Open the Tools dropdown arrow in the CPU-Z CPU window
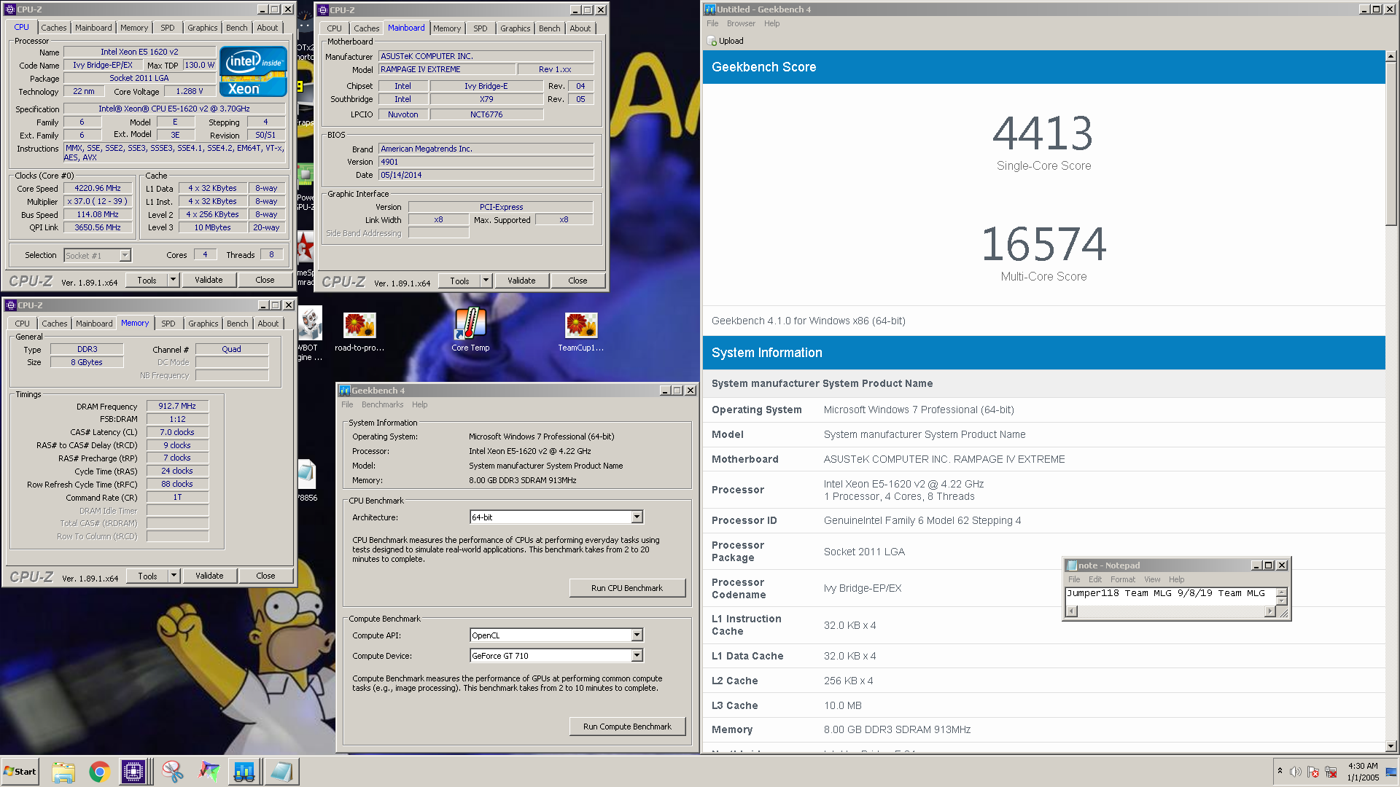 (173, 280)
